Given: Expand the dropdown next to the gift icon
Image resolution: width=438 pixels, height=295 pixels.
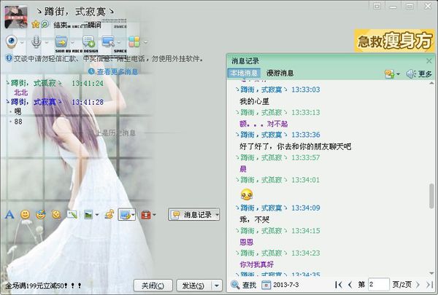Looking at the screenshot, I should click(154, 215).
